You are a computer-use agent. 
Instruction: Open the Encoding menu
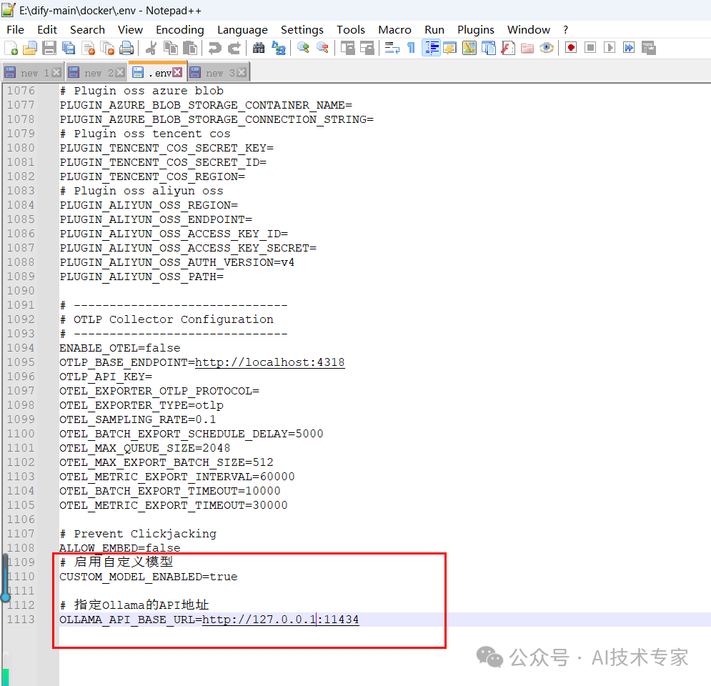[179, 30]
